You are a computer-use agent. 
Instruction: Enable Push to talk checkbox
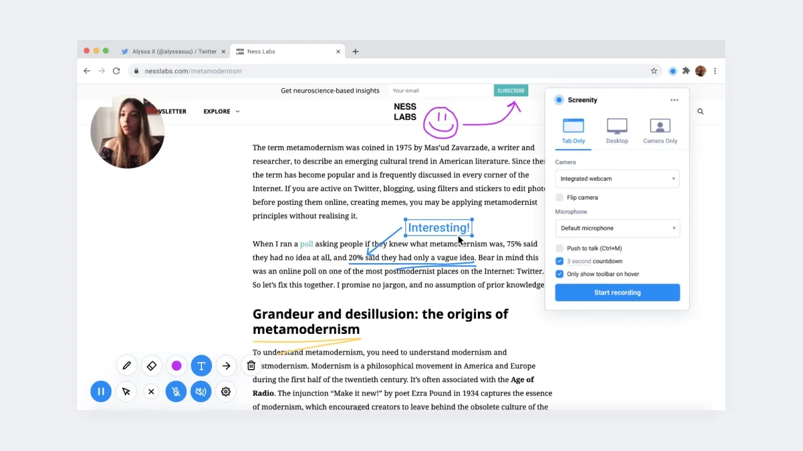[x=560, y=249]
